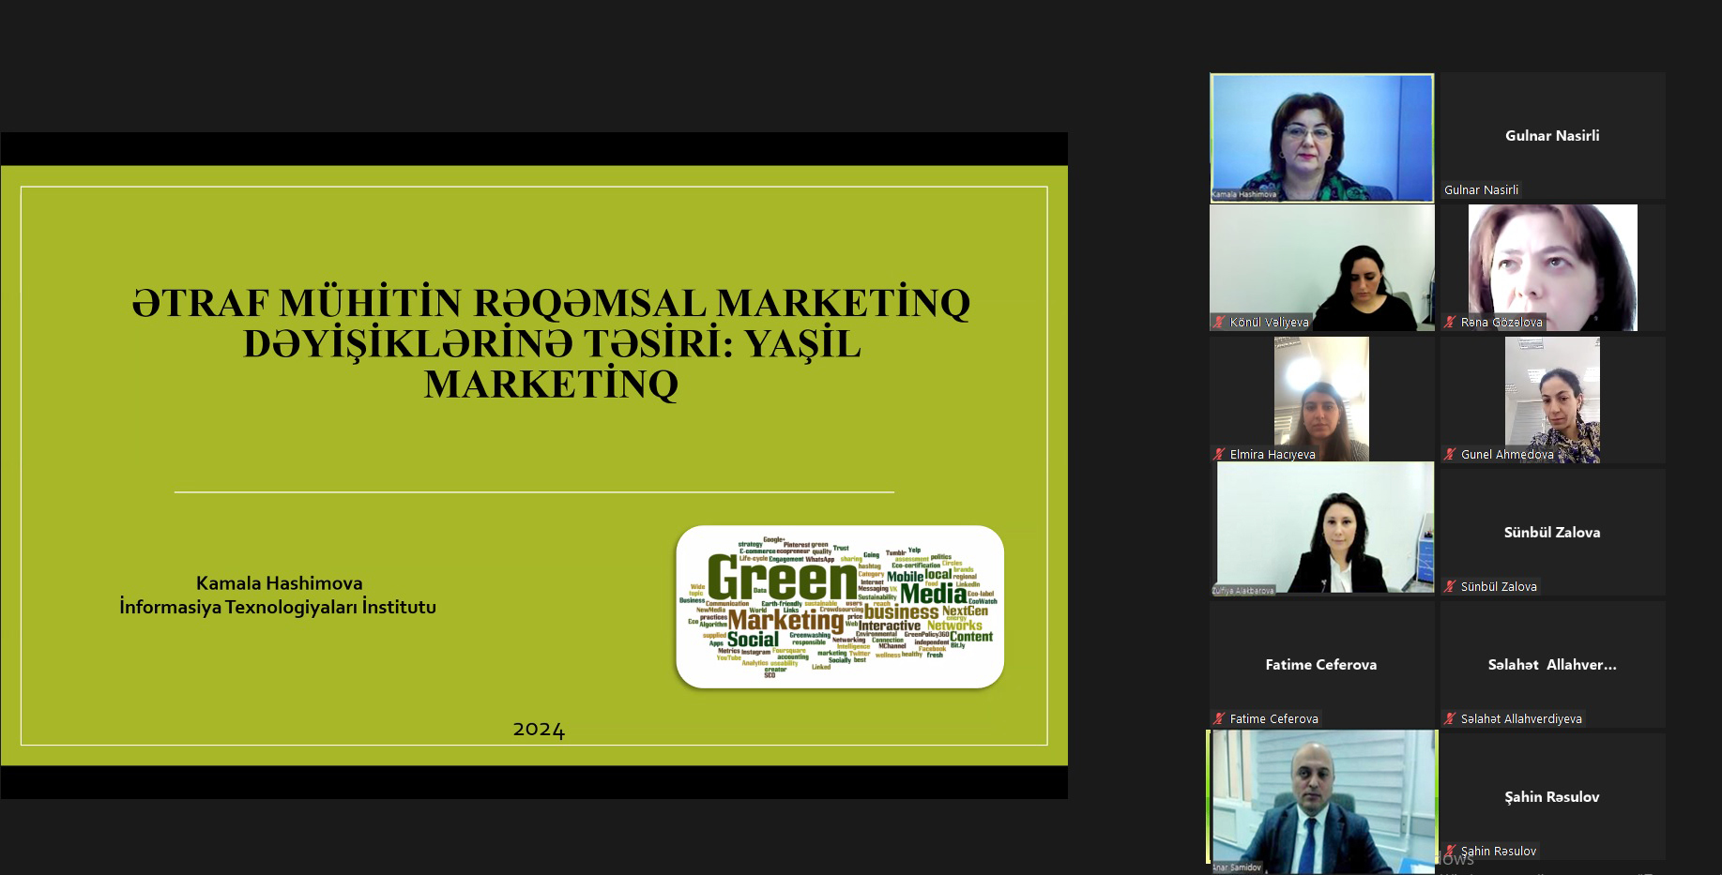1722x875 pixels.
Task: Click the muted microphone icon beside Sünbül Zalova
Action: tap(1451, 586)
